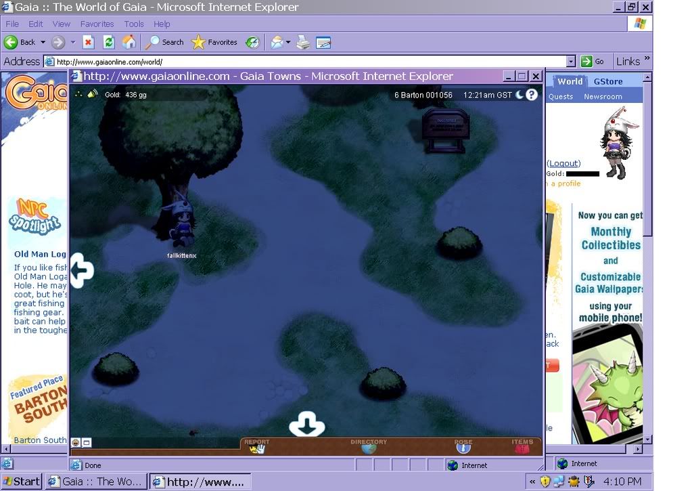692x491 pixels.
Task: Open the Barton South link
Action: (x=40, y=440)
